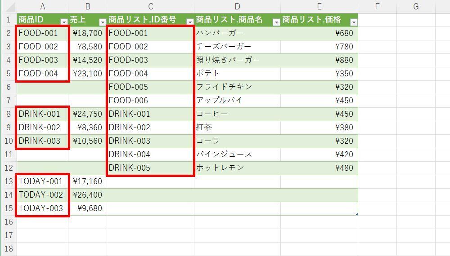Select the パインジュース cell
Image resolution: width=450 pixels, height=256 pixels.
[237, 154]
